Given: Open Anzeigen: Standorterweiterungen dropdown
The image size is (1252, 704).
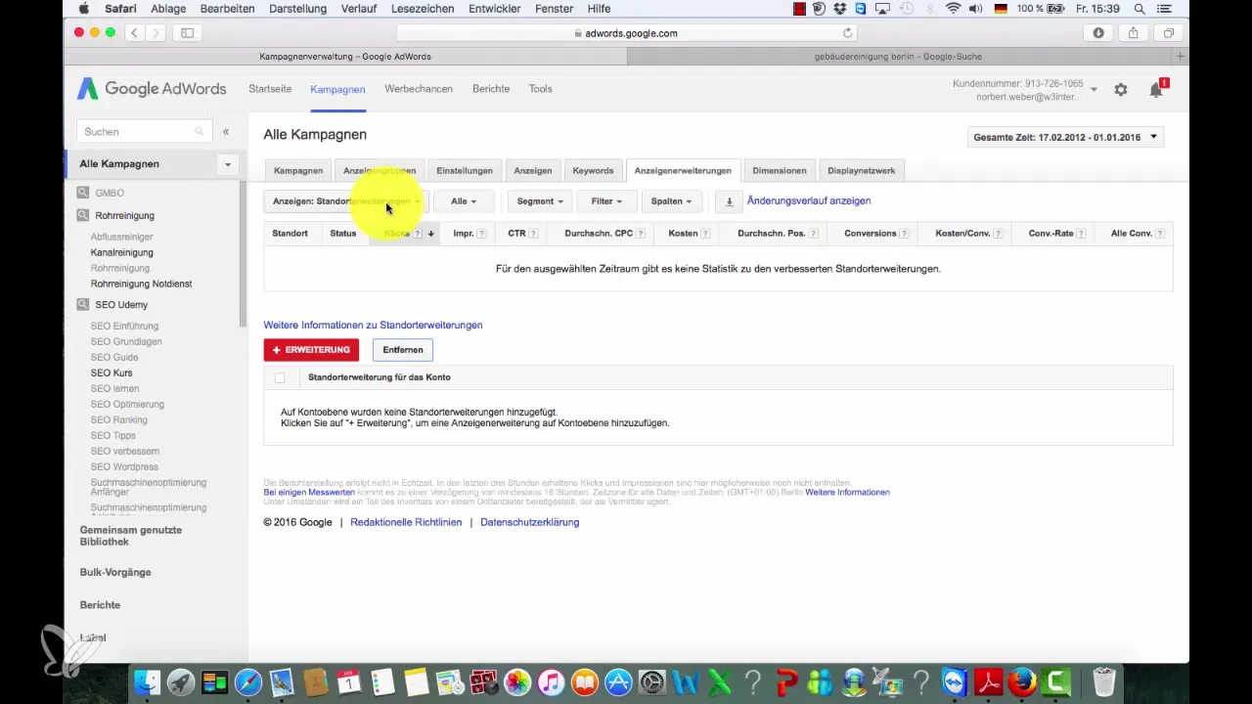Looking at the screenshot, I should coord(346,201).
